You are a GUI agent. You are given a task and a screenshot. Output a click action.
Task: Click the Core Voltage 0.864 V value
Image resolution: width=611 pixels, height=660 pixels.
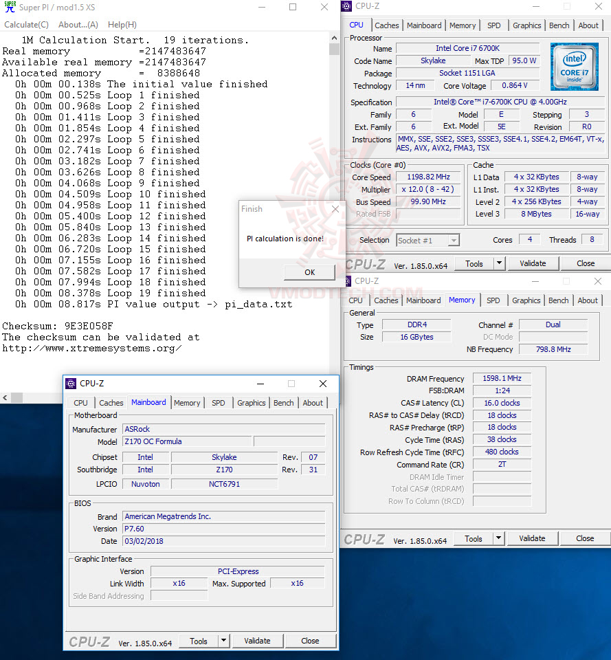tap(514, 85)
